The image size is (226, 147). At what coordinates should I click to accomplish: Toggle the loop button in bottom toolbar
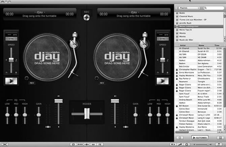tap(73, 144)
